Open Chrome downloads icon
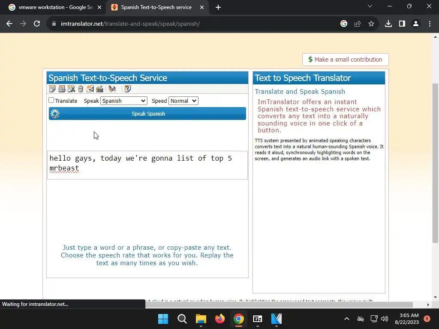The height and width of the screenshot is (329, 439). [x=388, y=24]
